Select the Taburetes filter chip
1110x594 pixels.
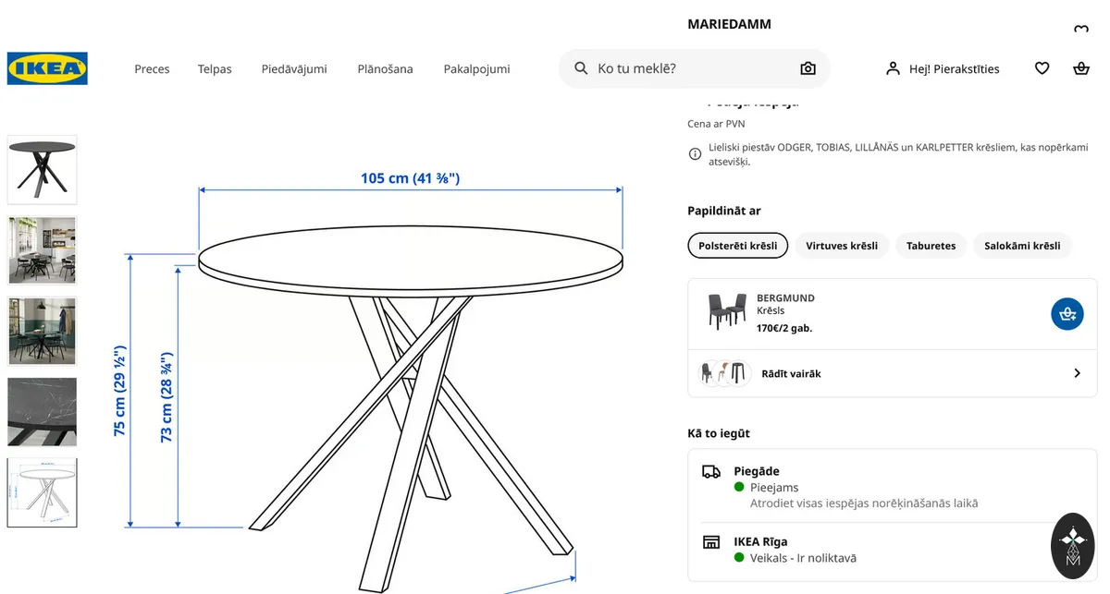931,246
